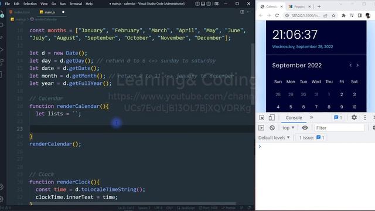
Task: Close the second Chrome tab
Action: pyautogui.click(x=309, y=6)
